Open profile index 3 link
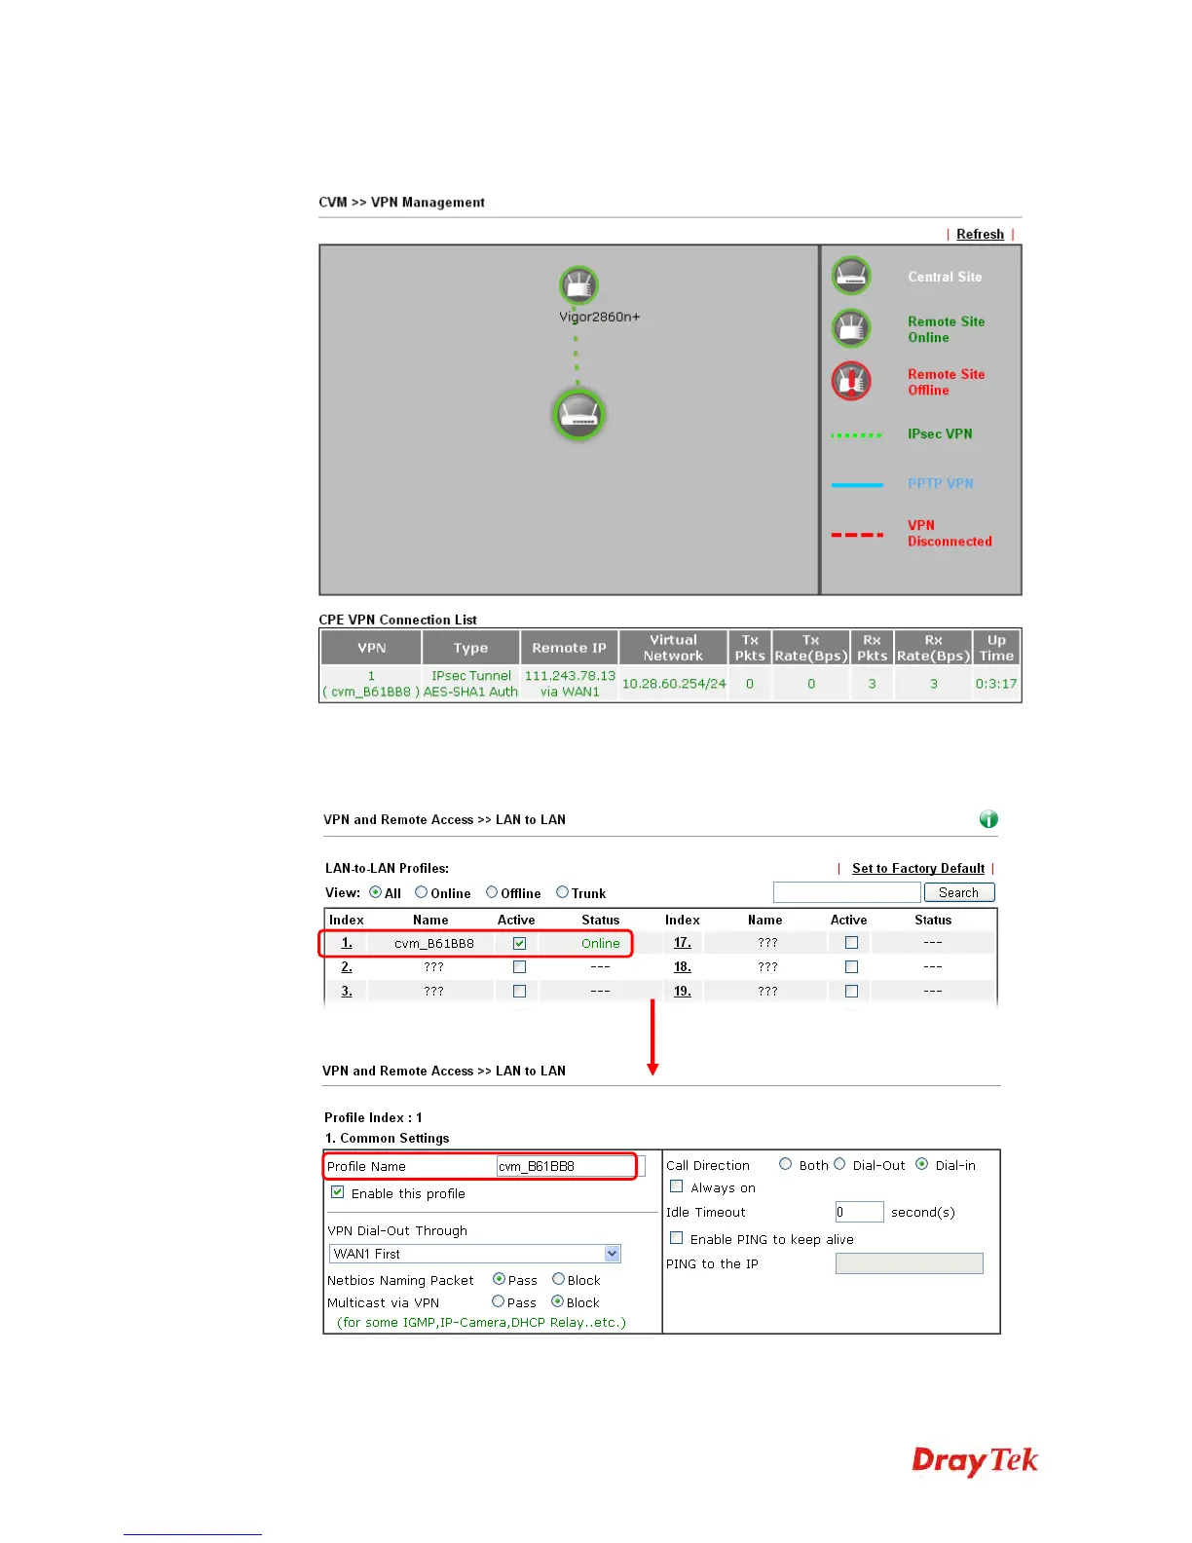Viewport: 1192px width, 1543px height. point(347,992)
